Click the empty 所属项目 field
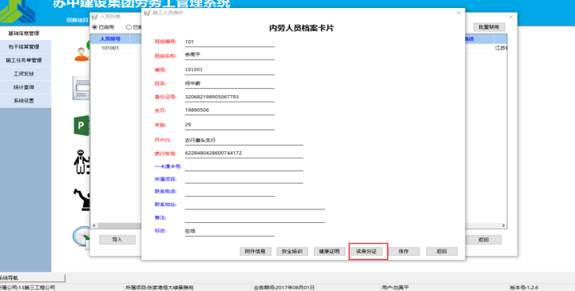Image resolution: width=575 pixels, height=291 pixels. click(x=244, y=179)
